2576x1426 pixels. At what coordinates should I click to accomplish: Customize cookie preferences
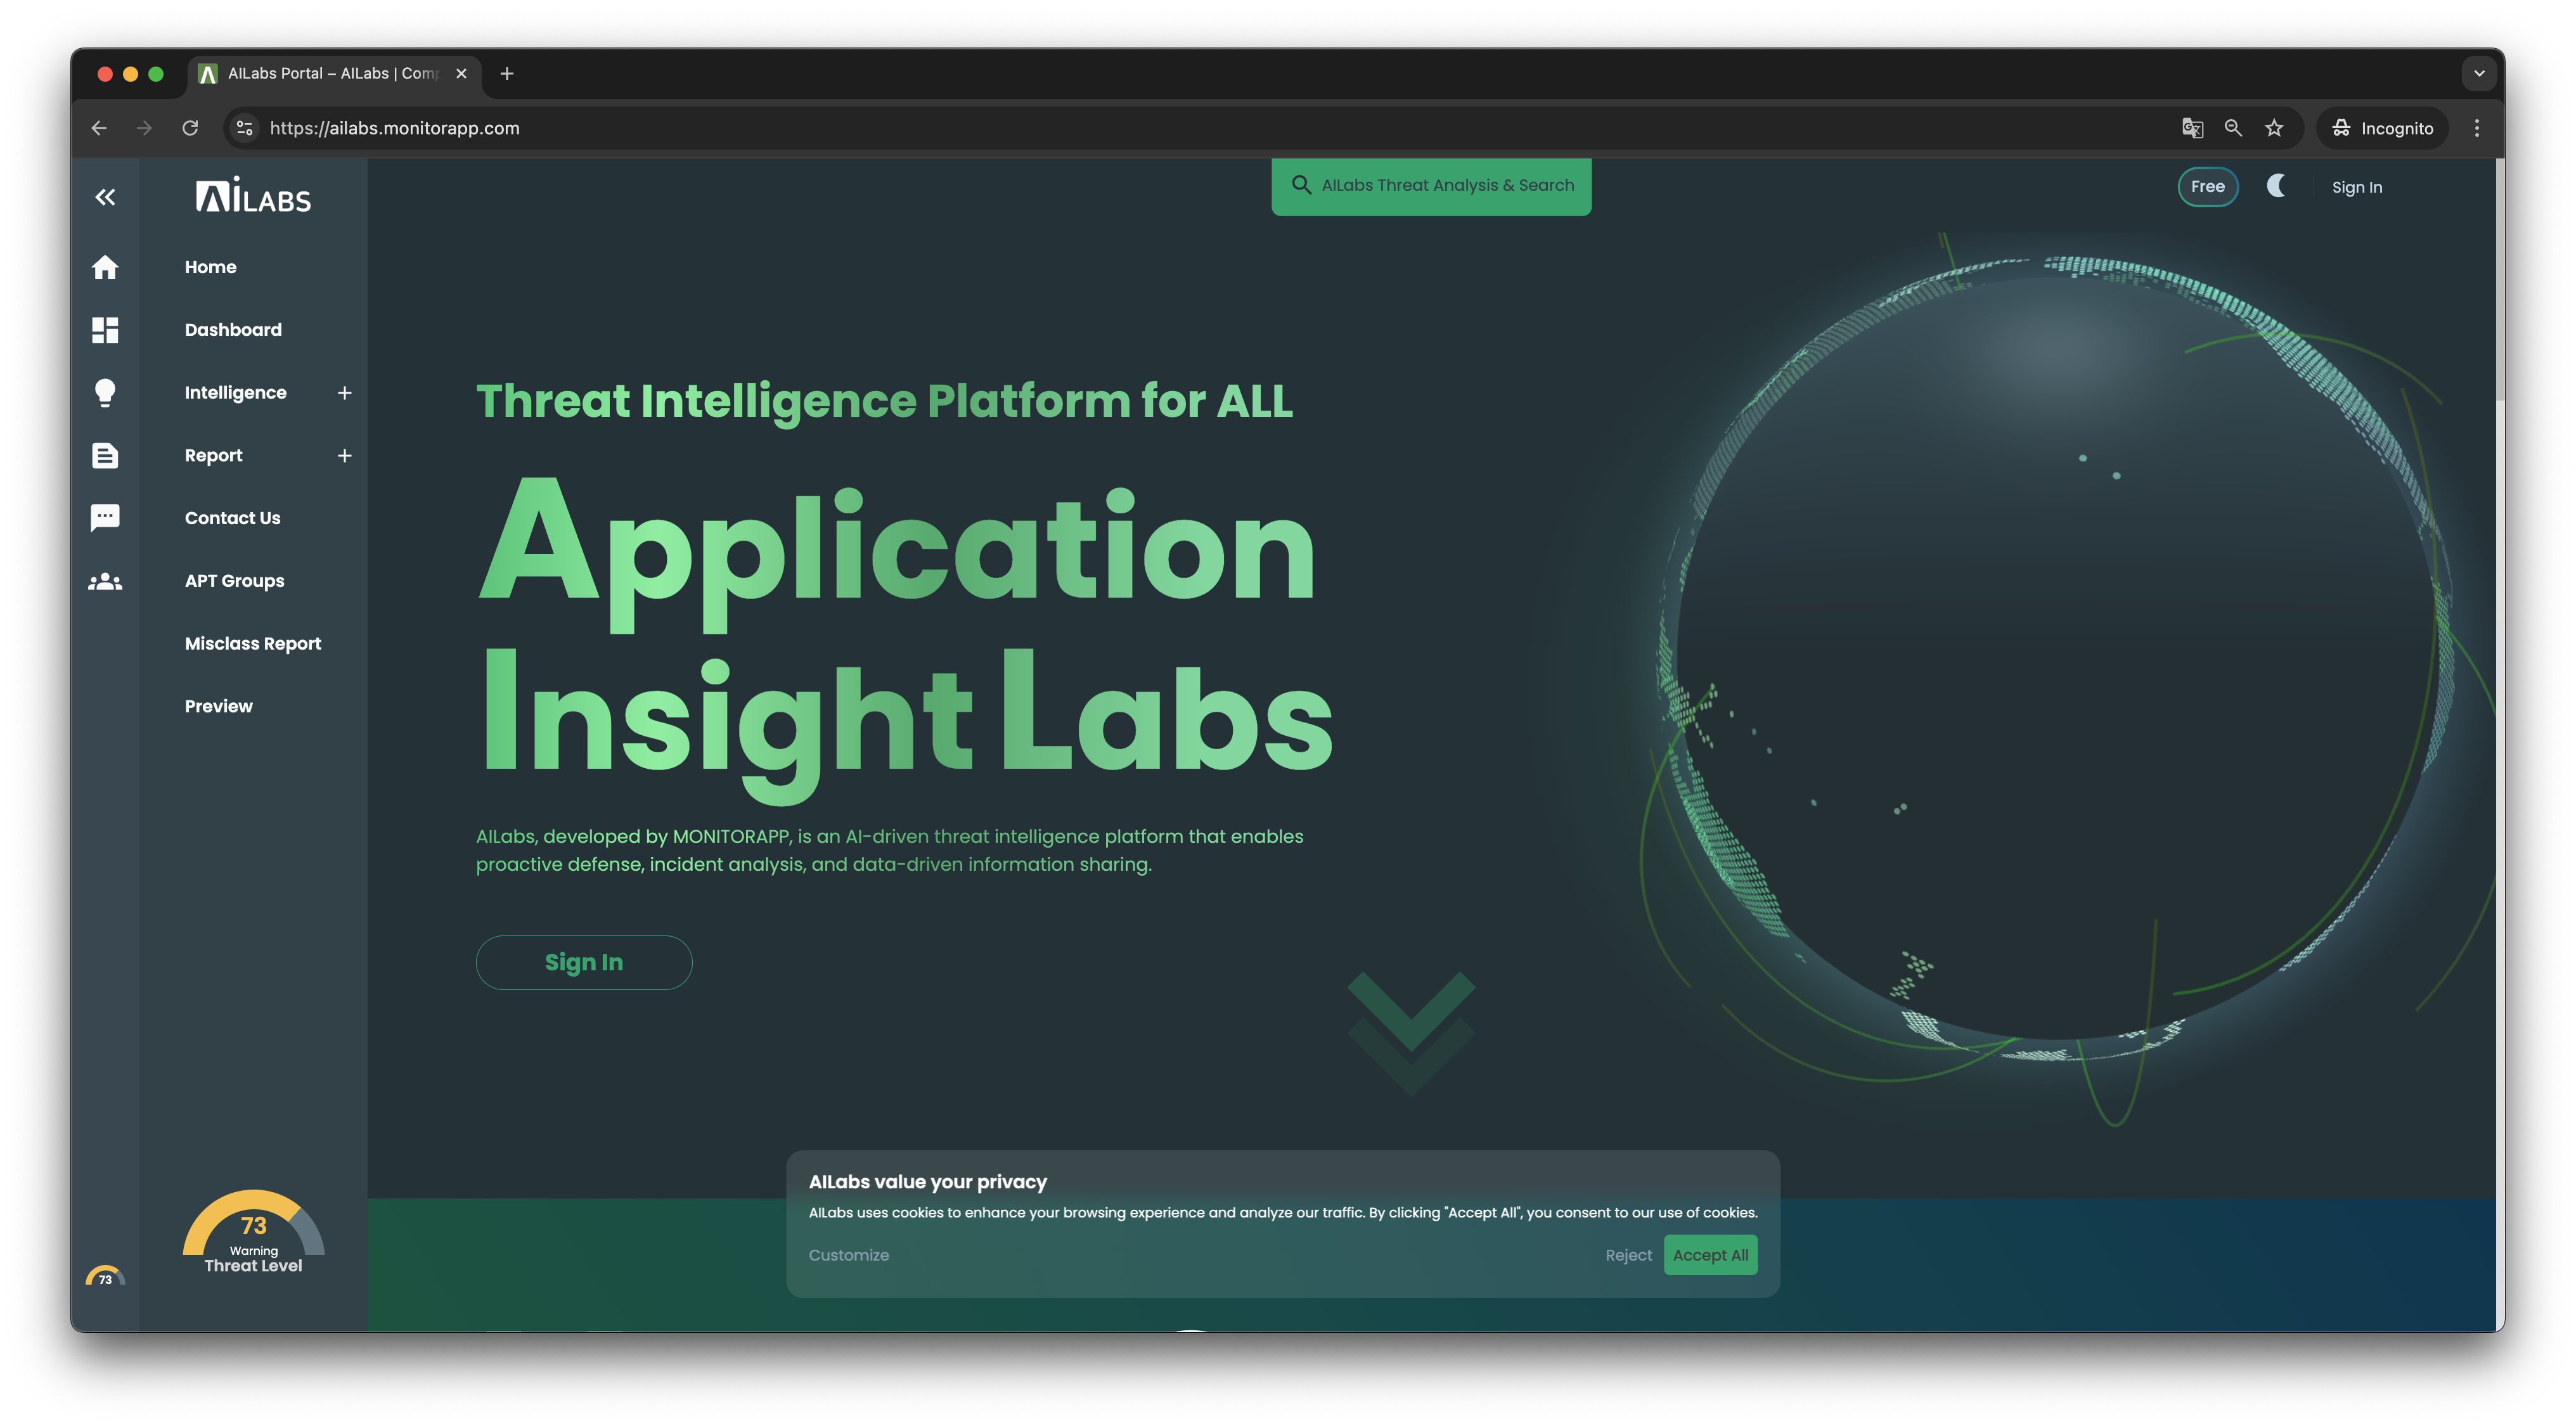point(849,1255)
